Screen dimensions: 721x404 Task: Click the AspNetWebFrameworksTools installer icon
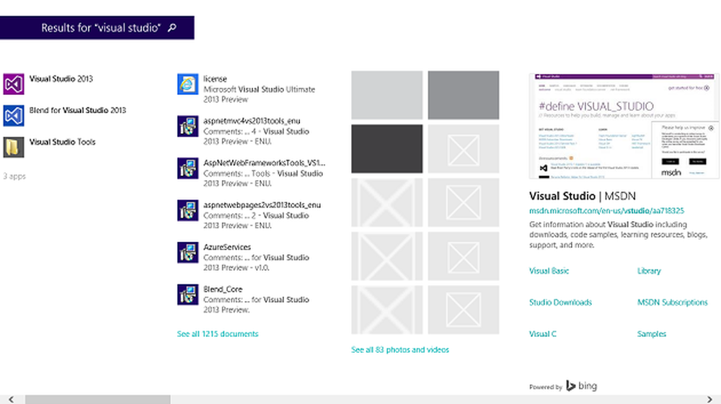click(187, 169)
